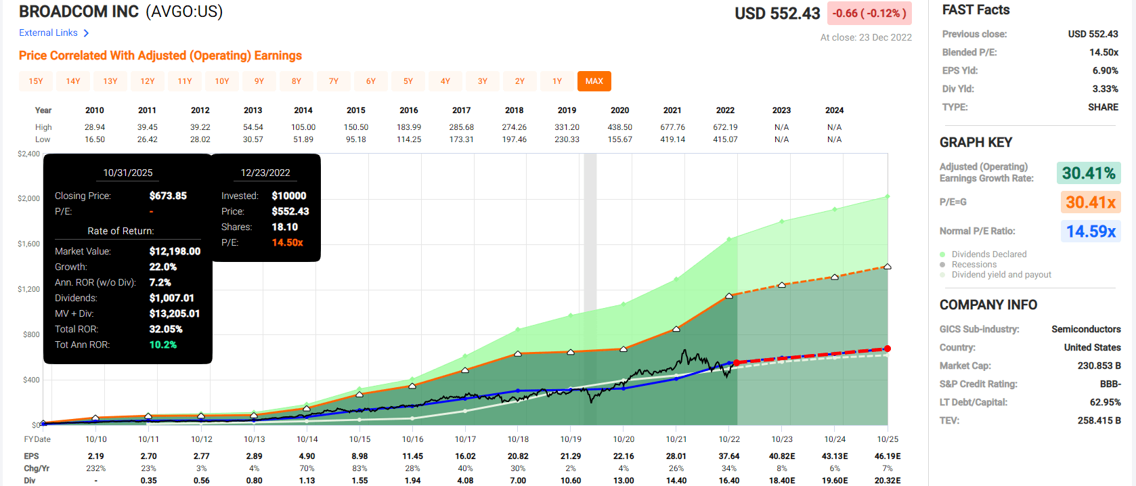Choose the 13Y time range tab
The height and width of the screenshot is (486, 1136).
[x=110, y=81]
